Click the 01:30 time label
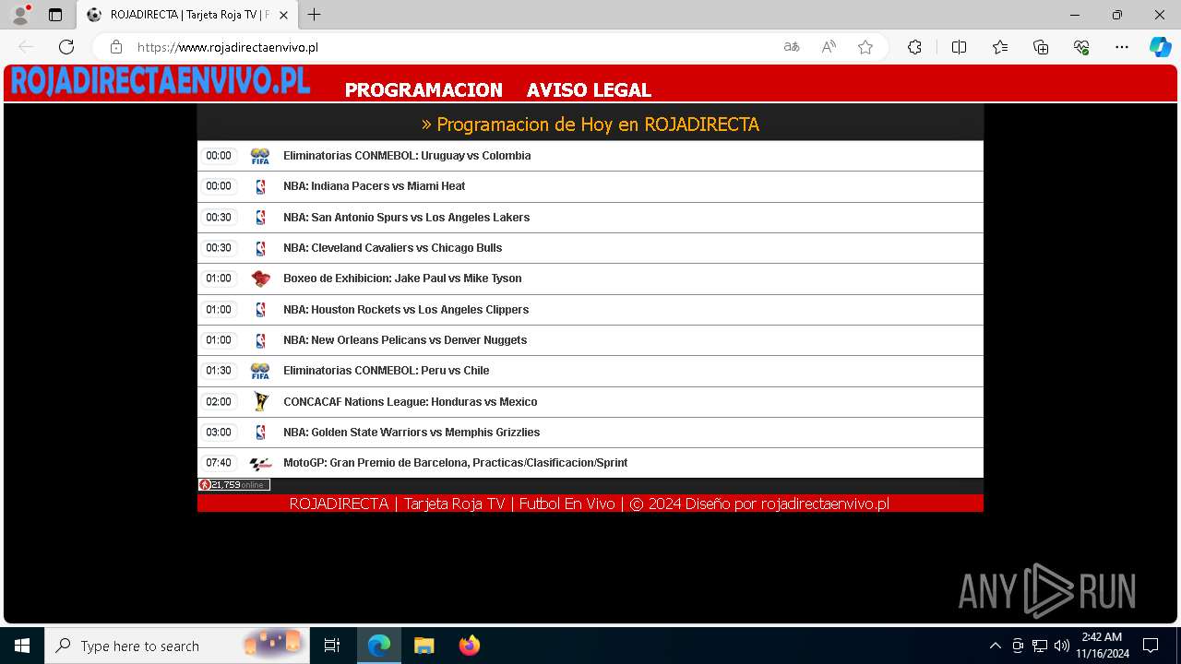 tap(219, 371)
